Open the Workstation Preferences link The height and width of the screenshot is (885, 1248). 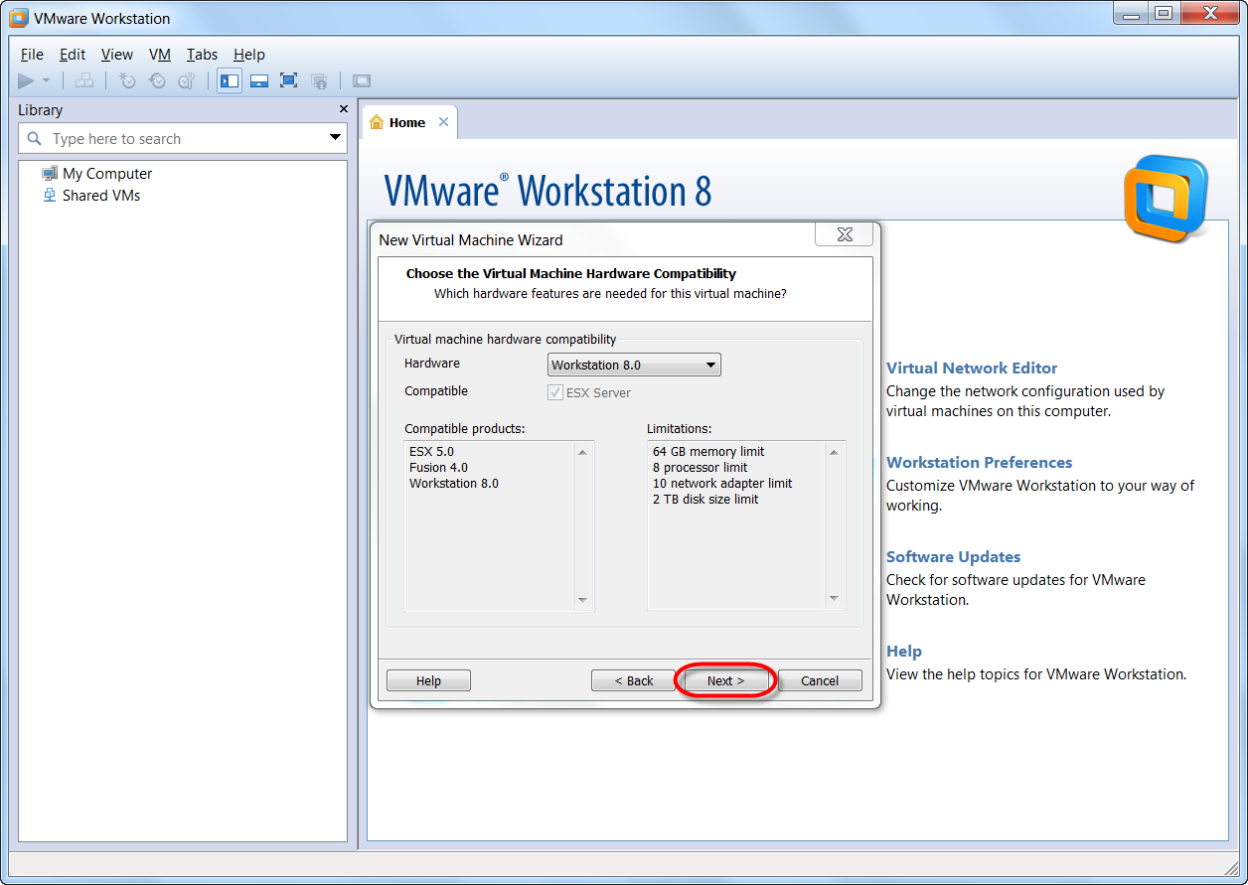click(x=979, y=462)
